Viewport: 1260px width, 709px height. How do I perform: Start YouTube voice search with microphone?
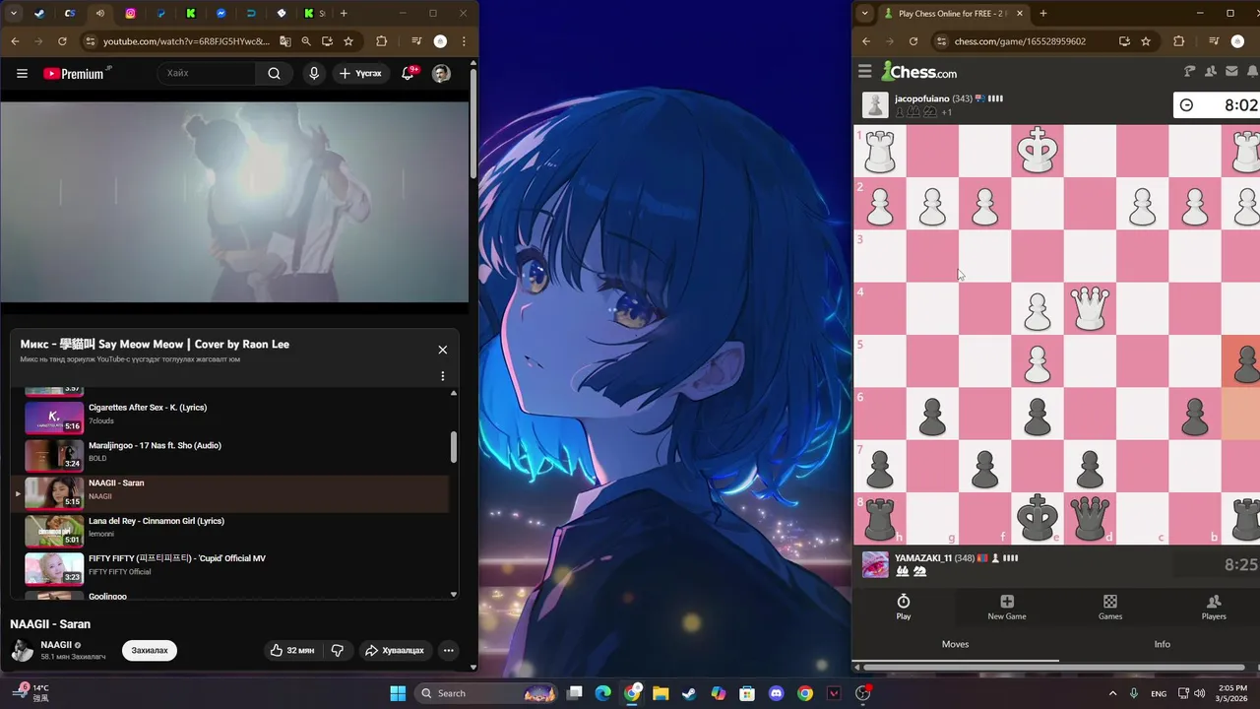click(314, 73)
